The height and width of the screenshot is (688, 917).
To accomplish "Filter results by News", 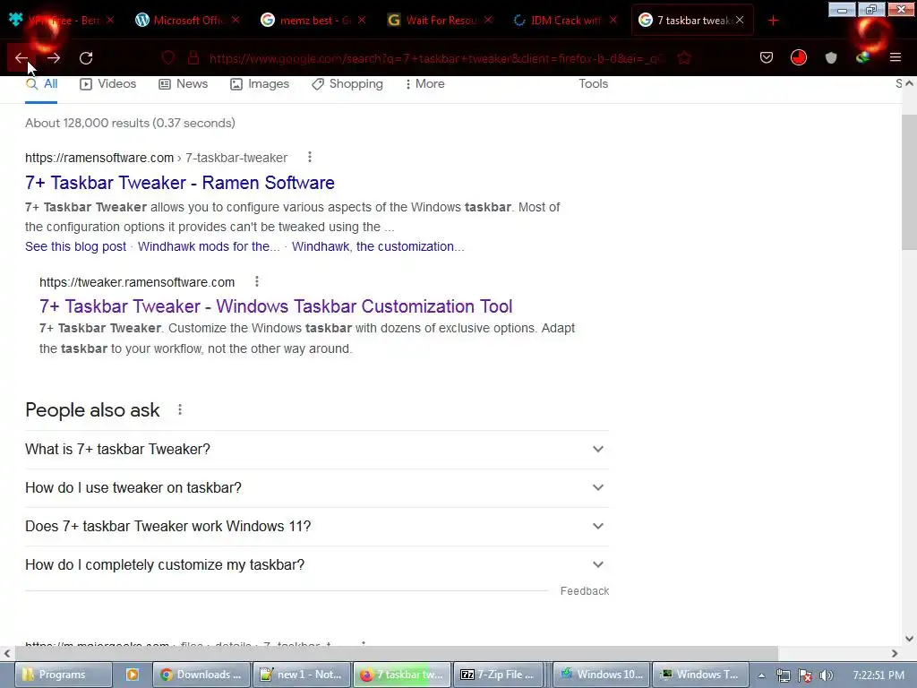I will [x=184, y=84].
